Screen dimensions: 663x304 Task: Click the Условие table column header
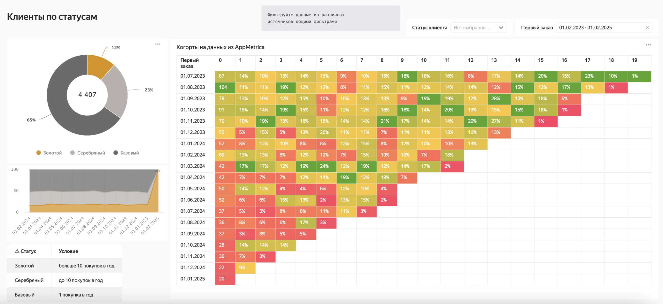point(68,251)
